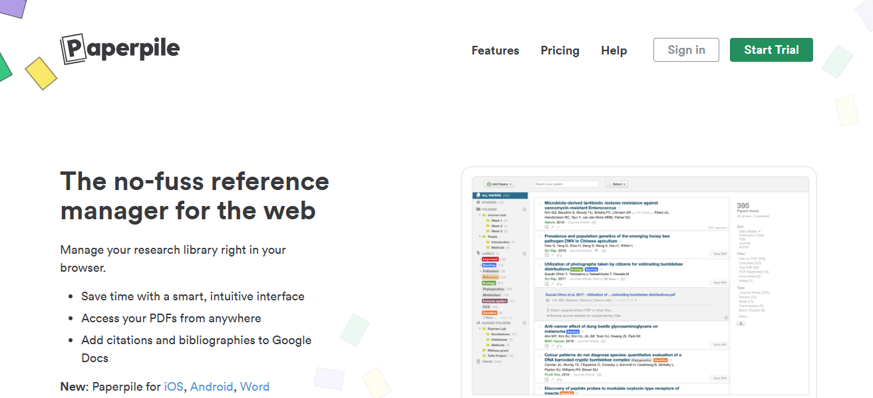
Task: Open the RNAseq grant folder
Action: (495, 350)
